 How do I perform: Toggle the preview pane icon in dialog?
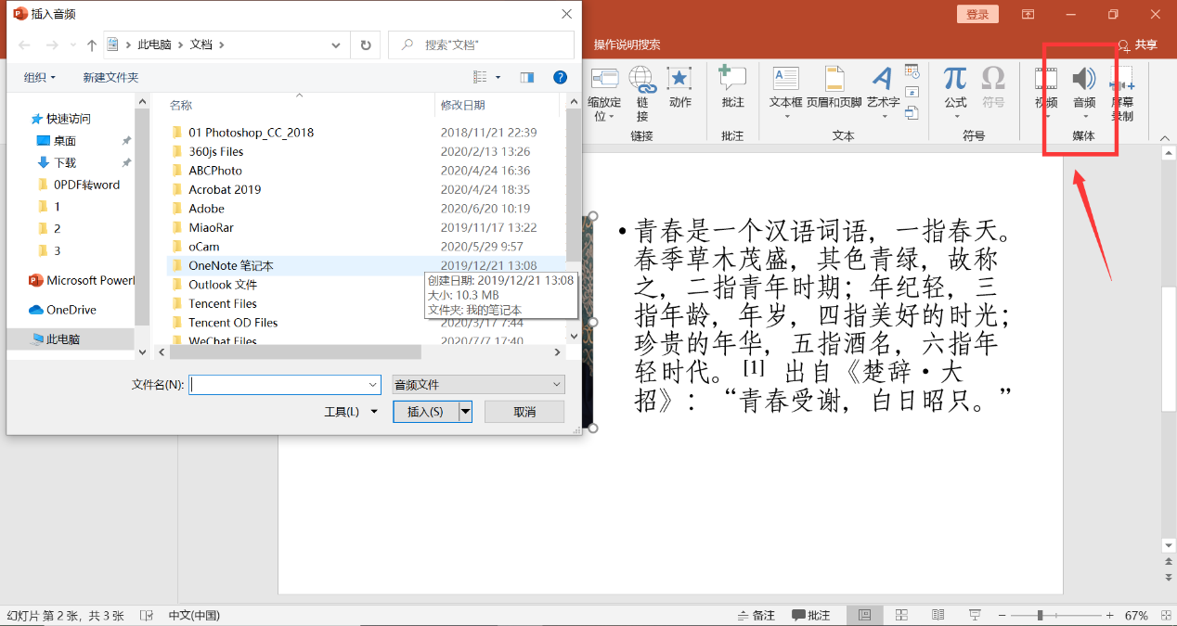[x=527, y=77]
